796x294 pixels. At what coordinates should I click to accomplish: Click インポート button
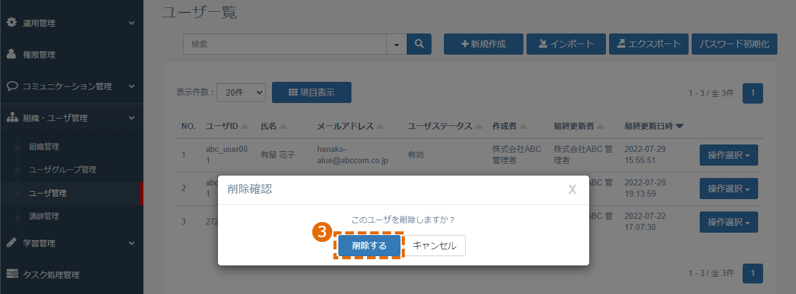[x=566, y=44]
